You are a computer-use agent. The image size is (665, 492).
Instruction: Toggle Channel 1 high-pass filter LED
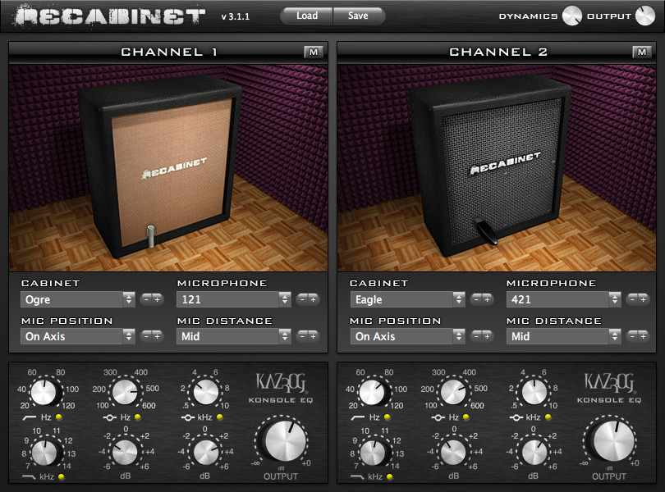tap(59, 417)
